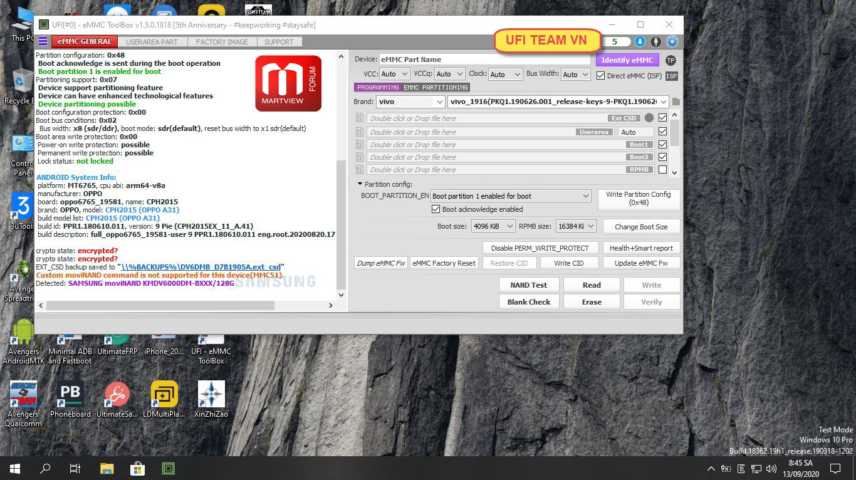The width and height of the screenshot is (856, 480).
Task: Switch to the SUPPORT tab
Action: click(279, 42)
